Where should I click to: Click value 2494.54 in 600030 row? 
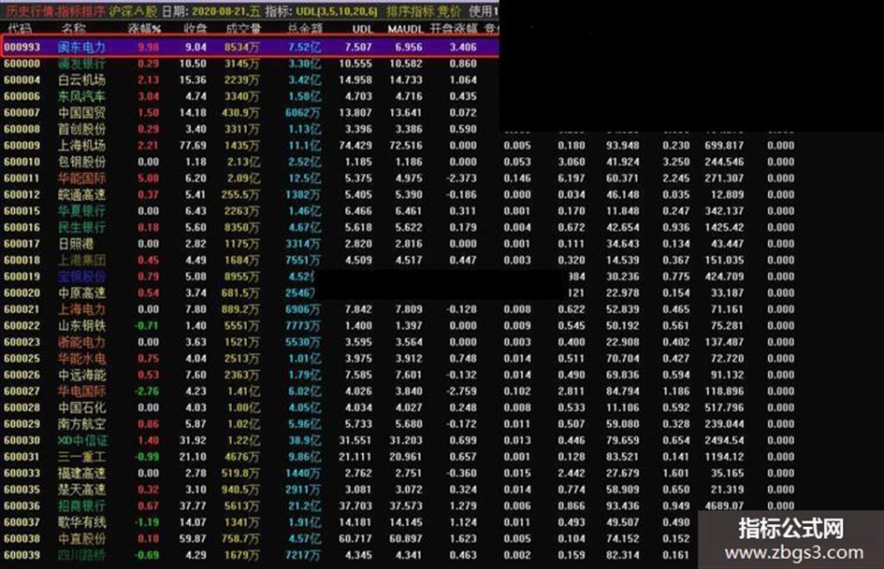[724, 441]
